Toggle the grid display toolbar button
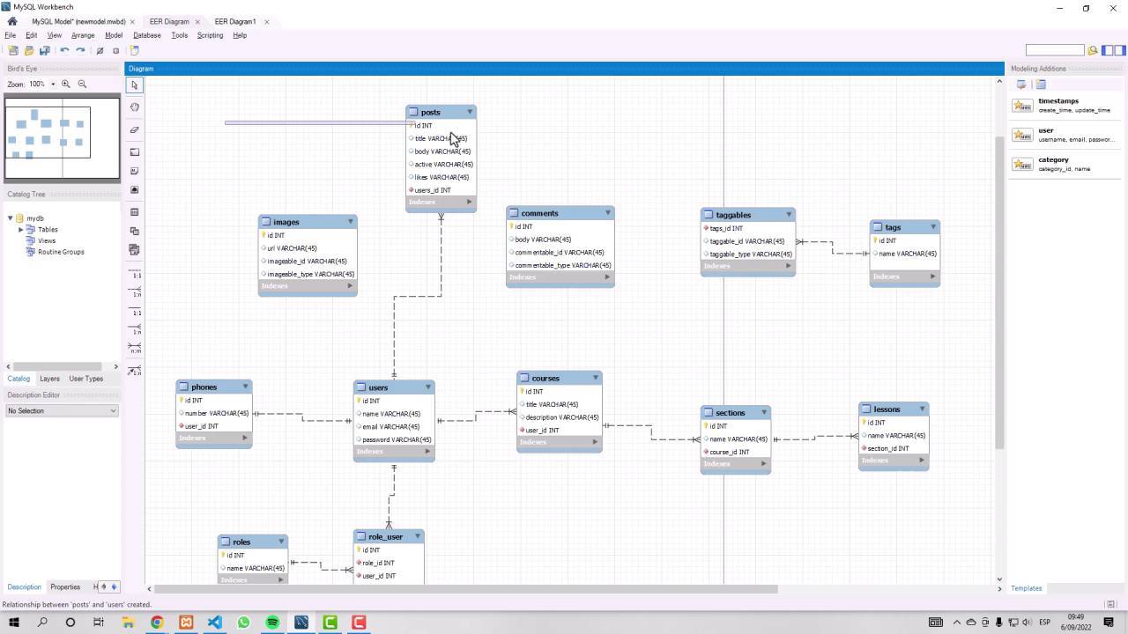1128x634 pixels. [x=100, y=51]
